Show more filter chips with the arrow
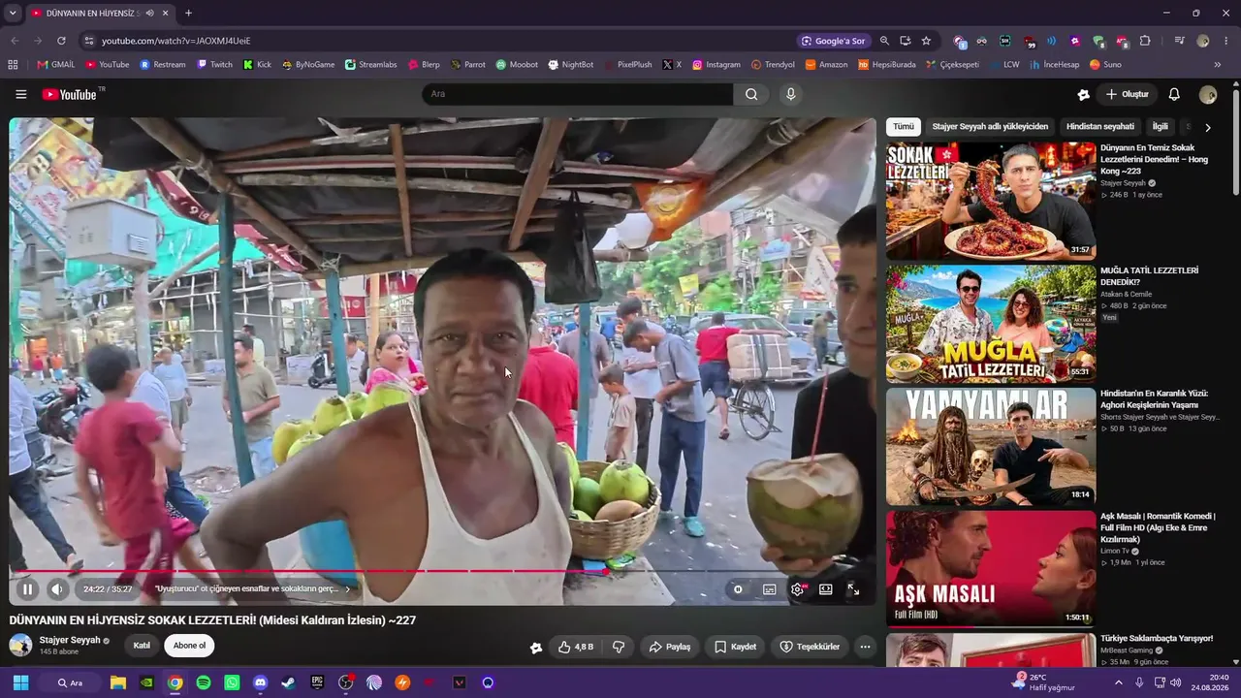The image size is (1241, 698). pos(1208,127)
